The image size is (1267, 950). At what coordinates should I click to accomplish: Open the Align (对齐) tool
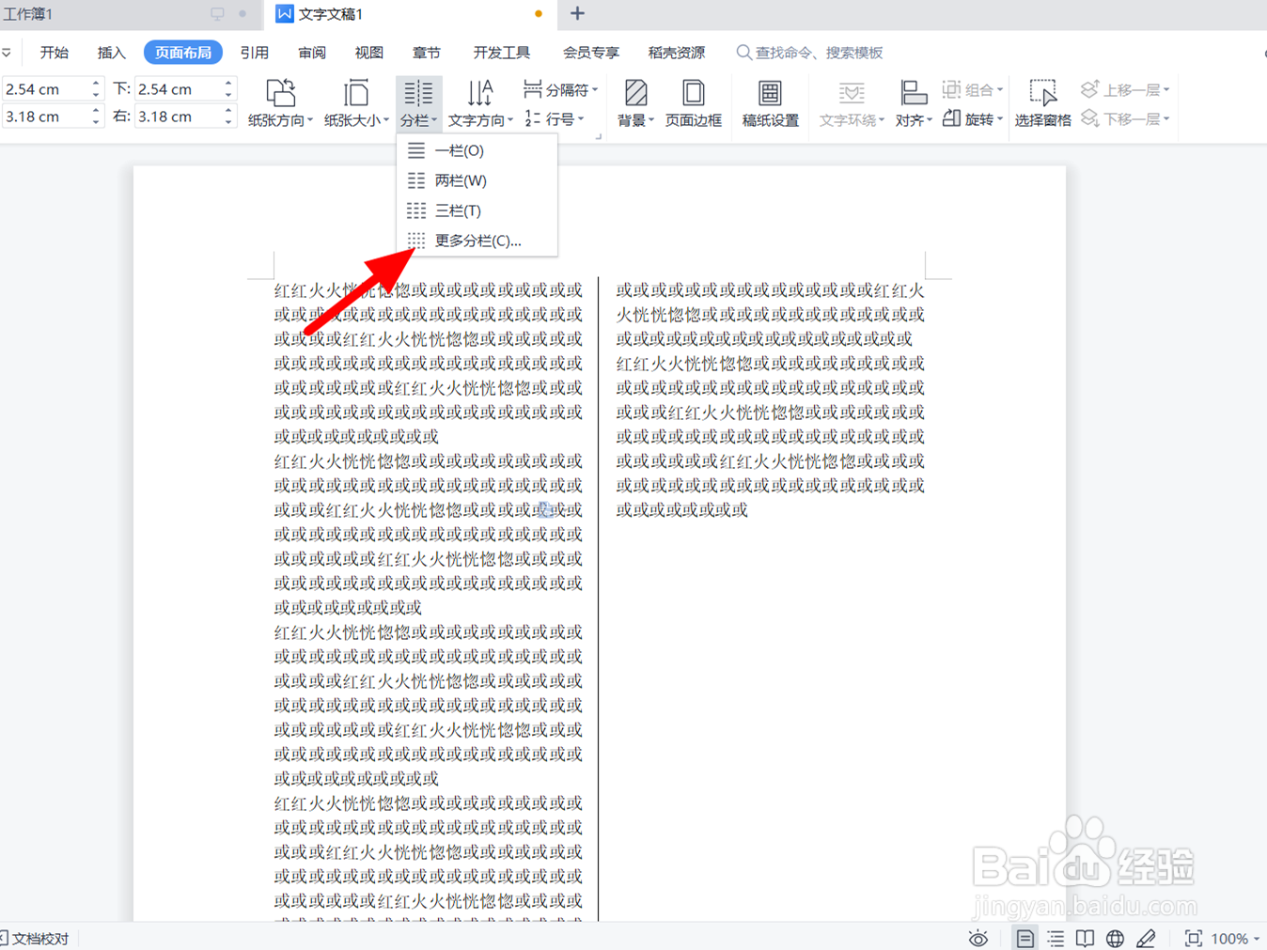coord(913,103)
